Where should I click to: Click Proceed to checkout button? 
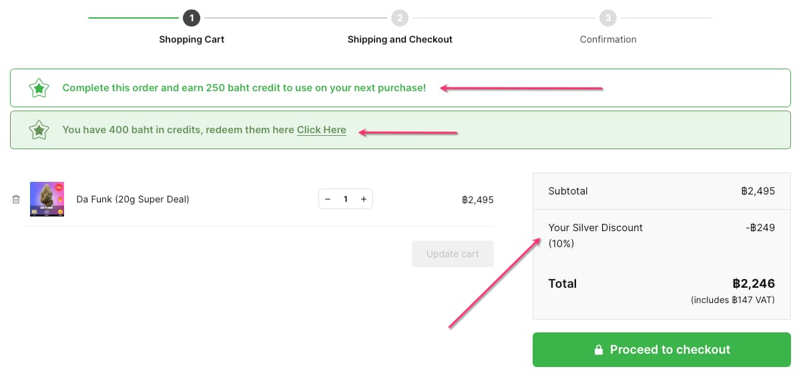661,350
